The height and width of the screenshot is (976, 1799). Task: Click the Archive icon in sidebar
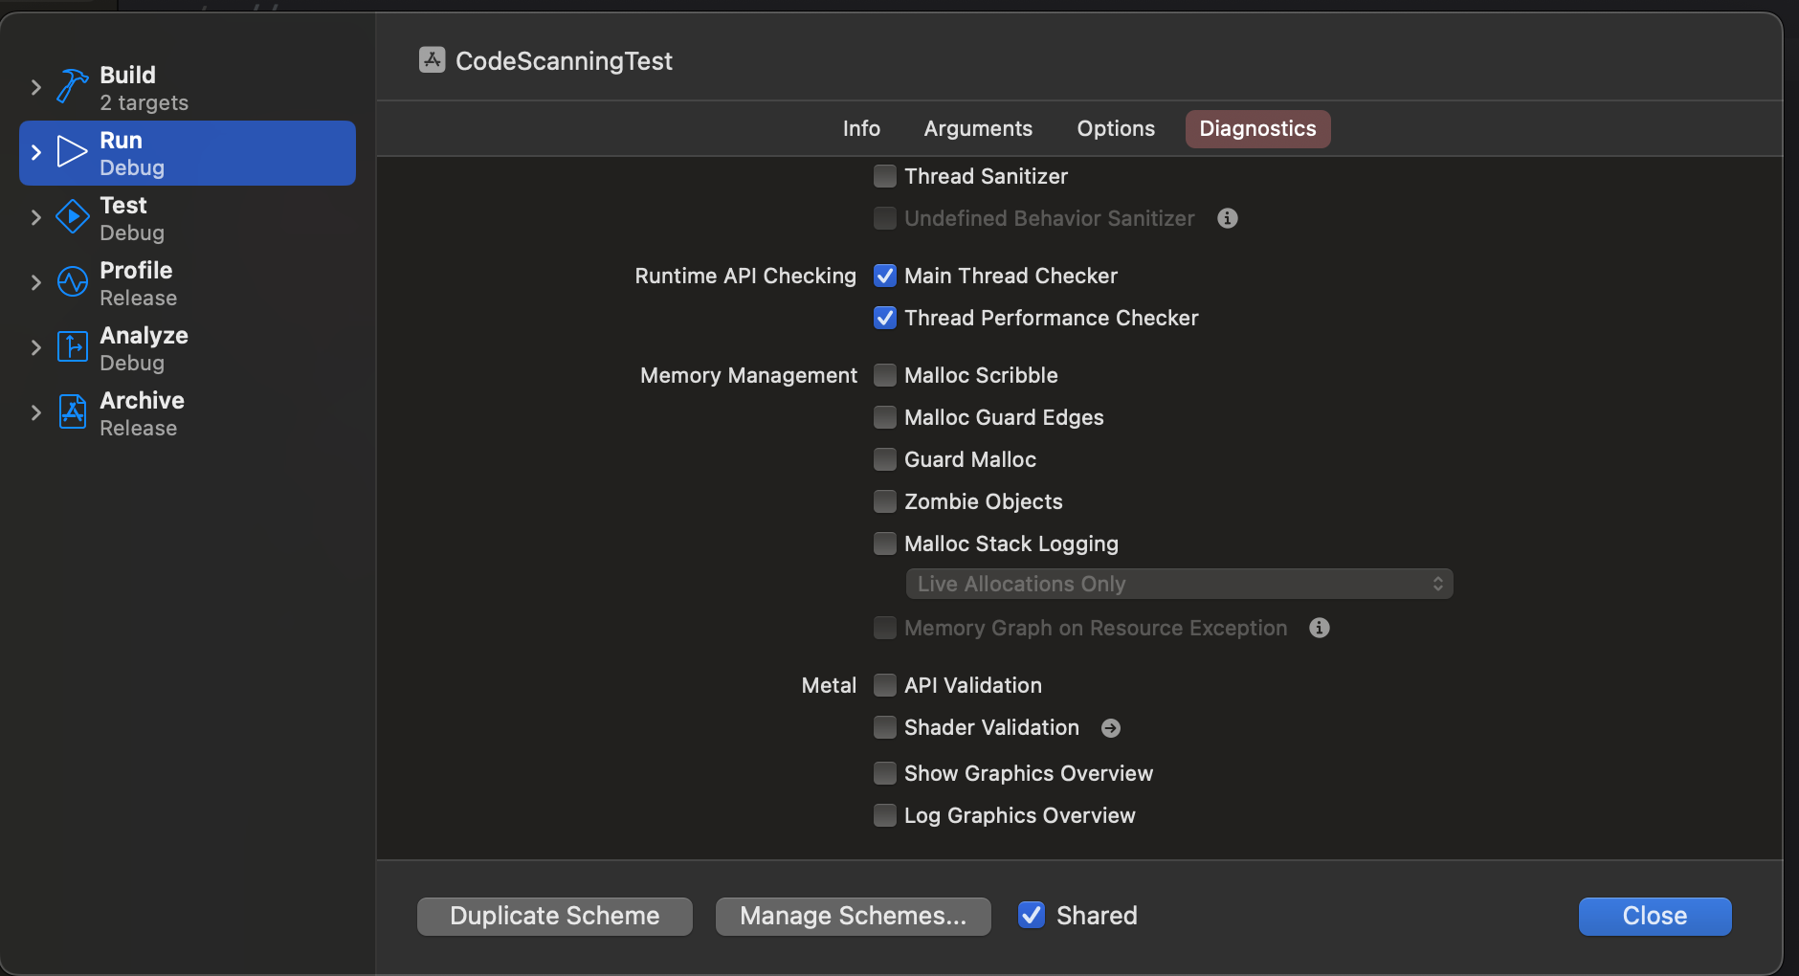pos(72,412)
